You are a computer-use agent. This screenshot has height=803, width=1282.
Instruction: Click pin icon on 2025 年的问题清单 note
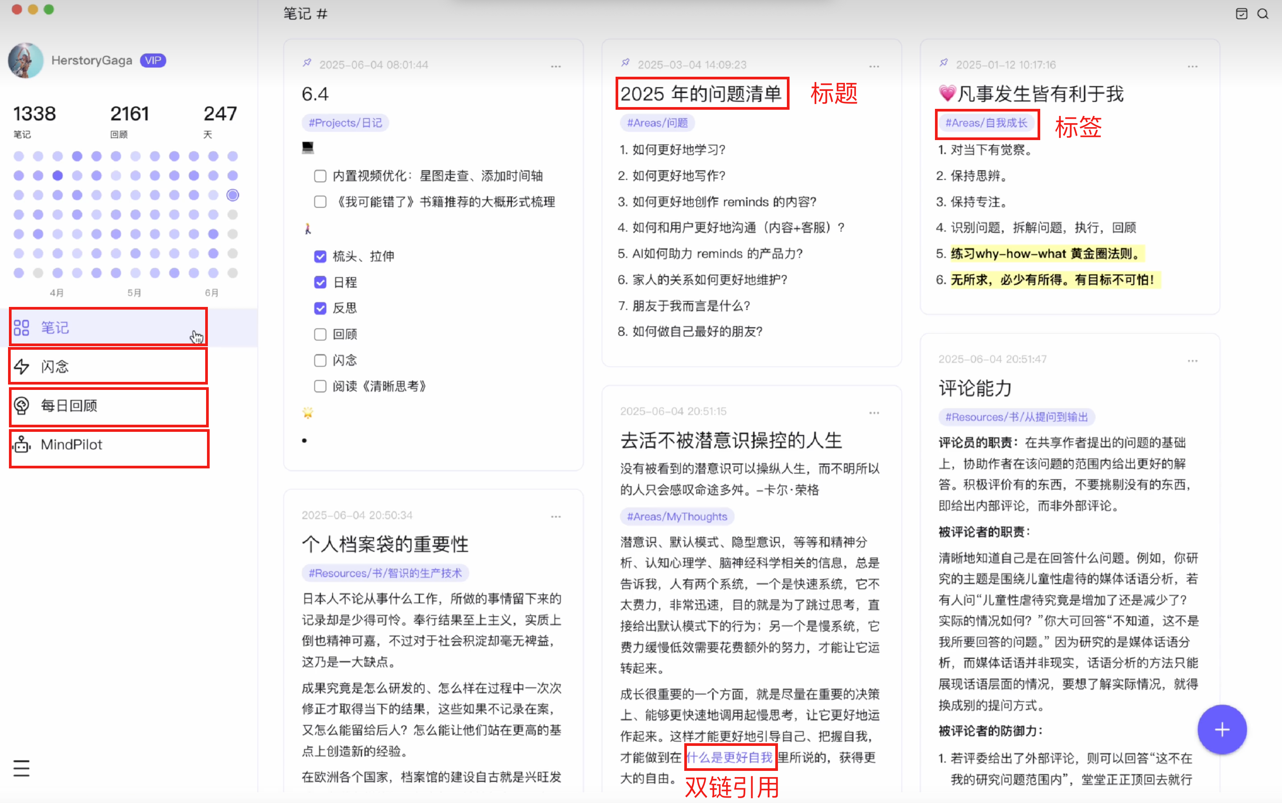point(625,63)
